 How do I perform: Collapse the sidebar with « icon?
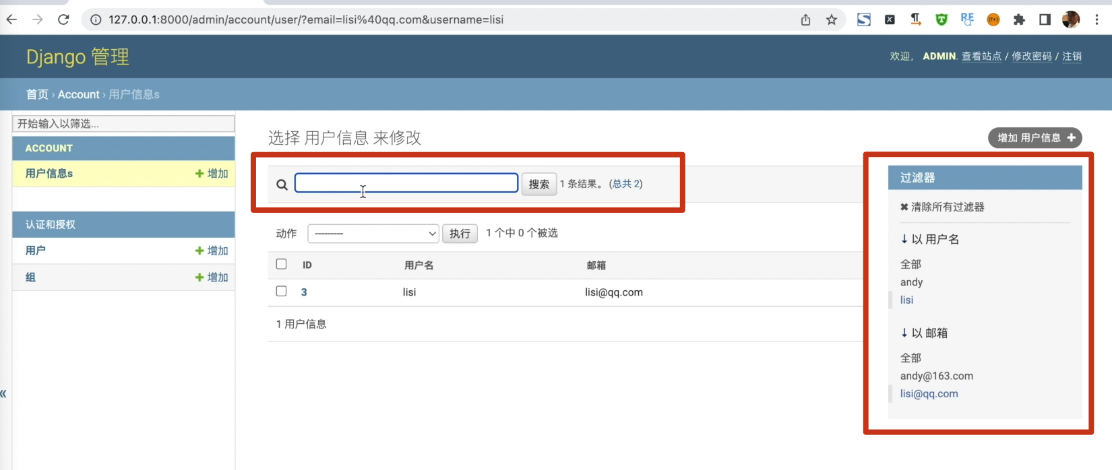click(3, 394)
